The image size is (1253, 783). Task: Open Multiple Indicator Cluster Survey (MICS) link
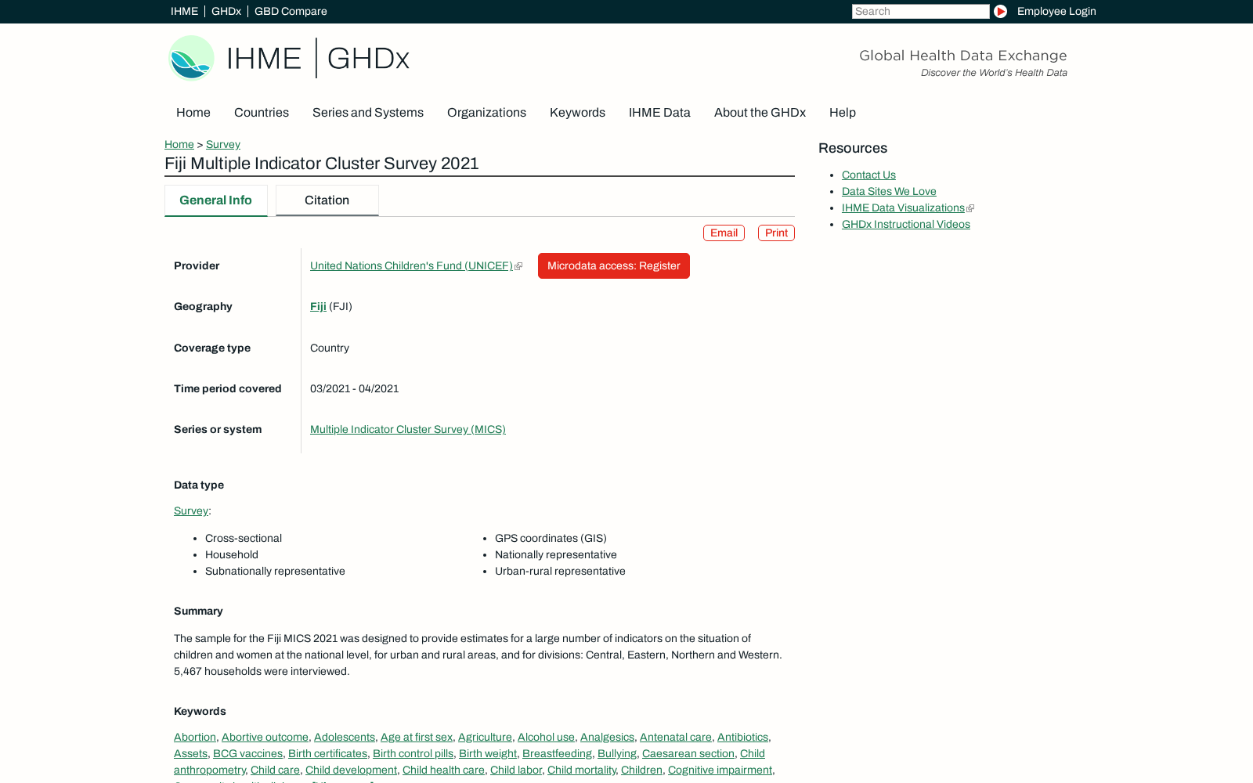[x=408, y=429]
